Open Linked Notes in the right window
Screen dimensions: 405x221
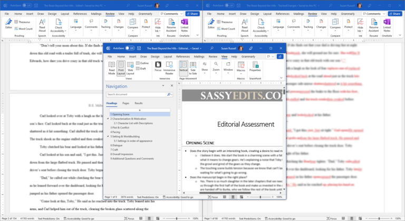point(387,25)
